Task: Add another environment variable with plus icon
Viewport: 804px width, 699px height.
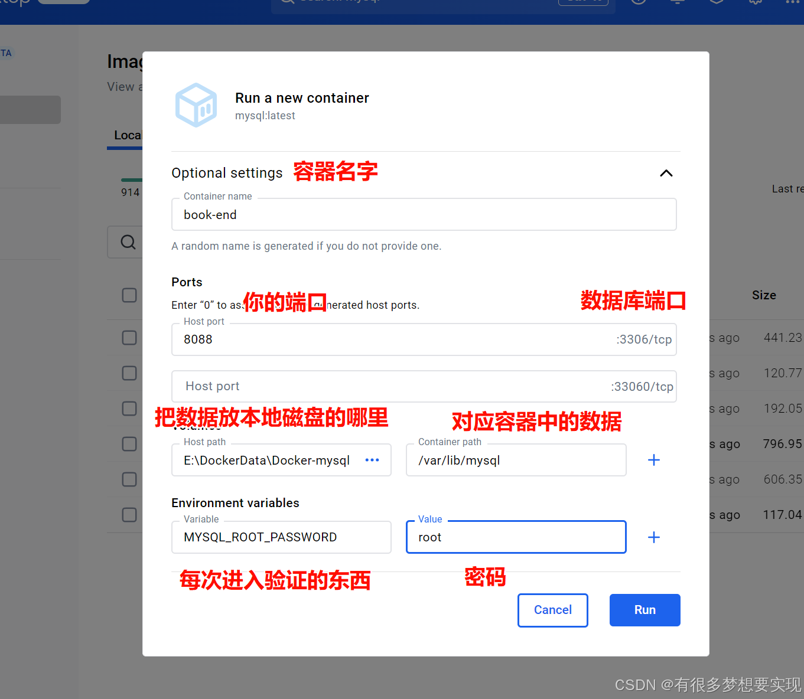Action: tap(654, 537)
